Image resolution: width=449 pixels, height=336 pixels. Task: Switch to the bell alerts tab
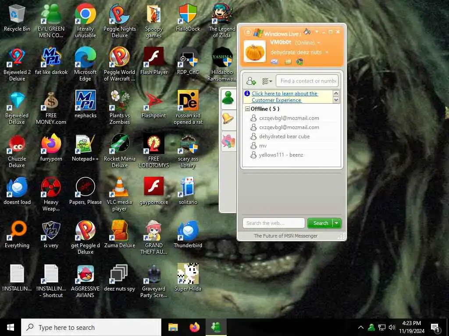228,118
